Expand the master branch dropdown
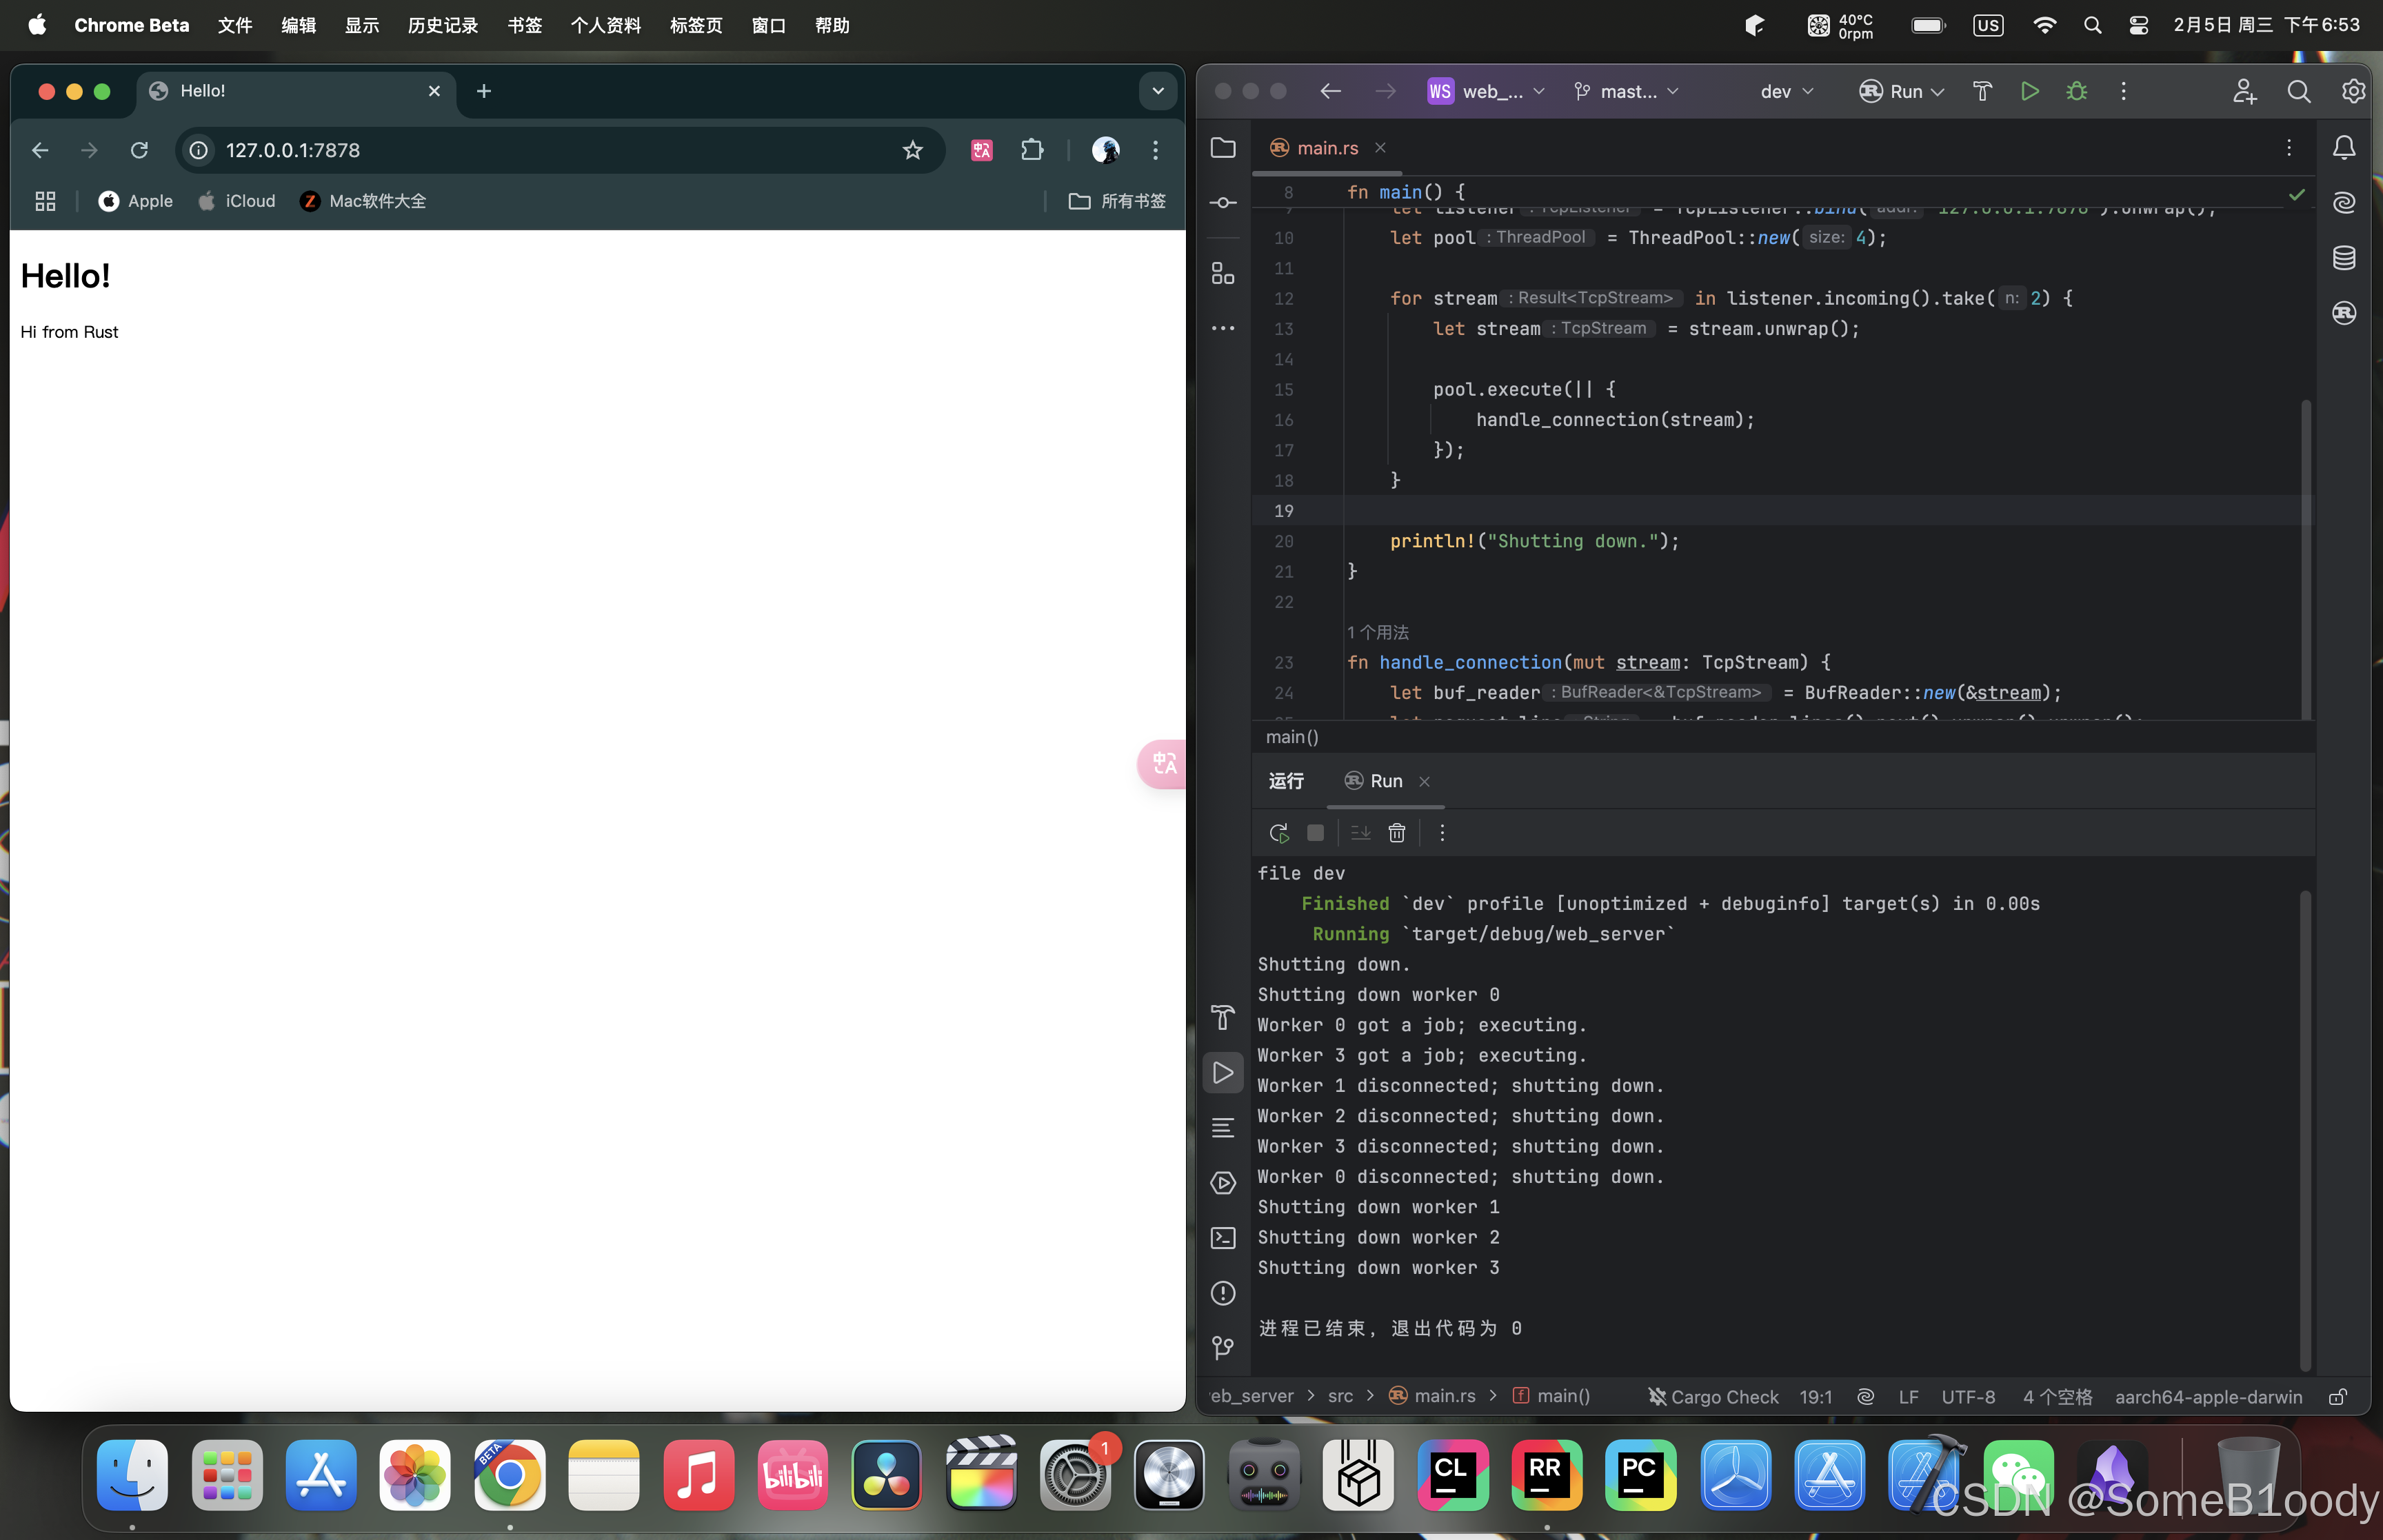The width and height of the screenshot is (2383, 1540). tap(1626, 91)
